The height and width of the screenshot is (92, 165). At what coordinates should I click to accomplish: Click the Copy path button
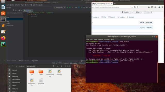coord(149,23)
